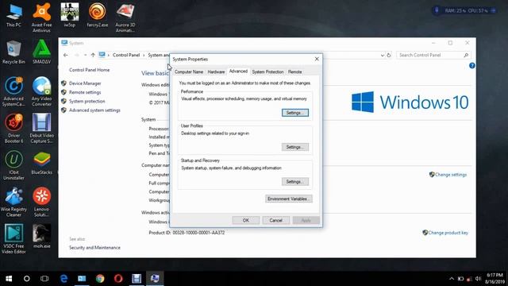Image resolution: width=508 pixels, height=286 pixels.
Task: Open Debut Video Capture shortcut
Action: point(41,129)
